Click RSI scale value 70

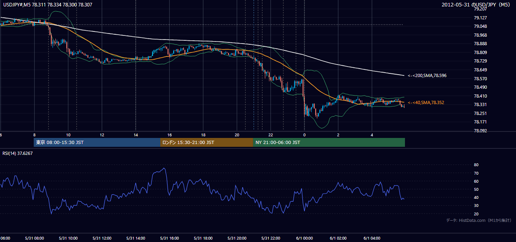click(476, 173)
